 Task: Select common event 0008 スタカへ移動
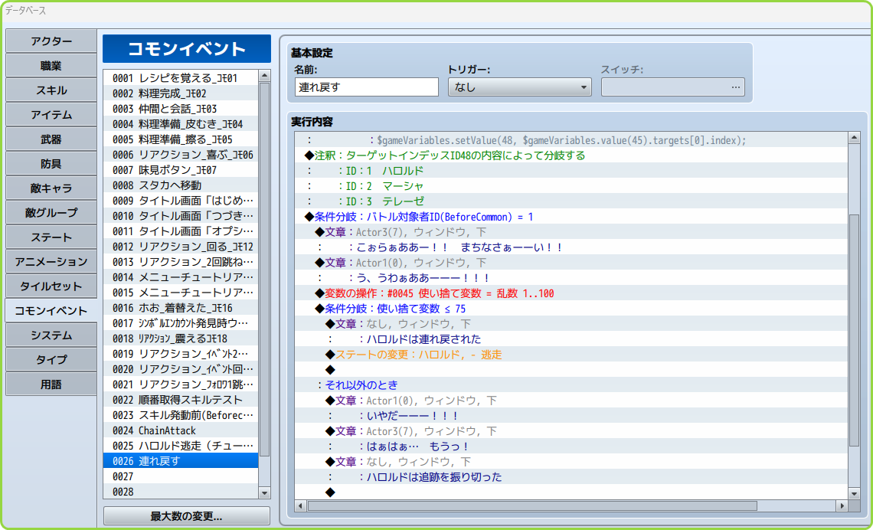tap(181, 185)
